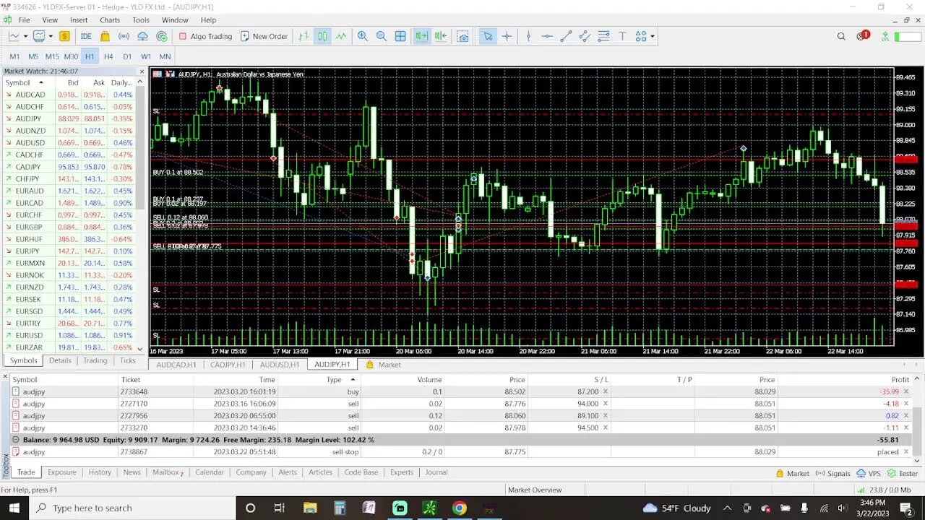The width and height of the screenshot is (925, 520).
Task: Take a chart screenshot with the camera icon
Action: (x=463, y=36)
